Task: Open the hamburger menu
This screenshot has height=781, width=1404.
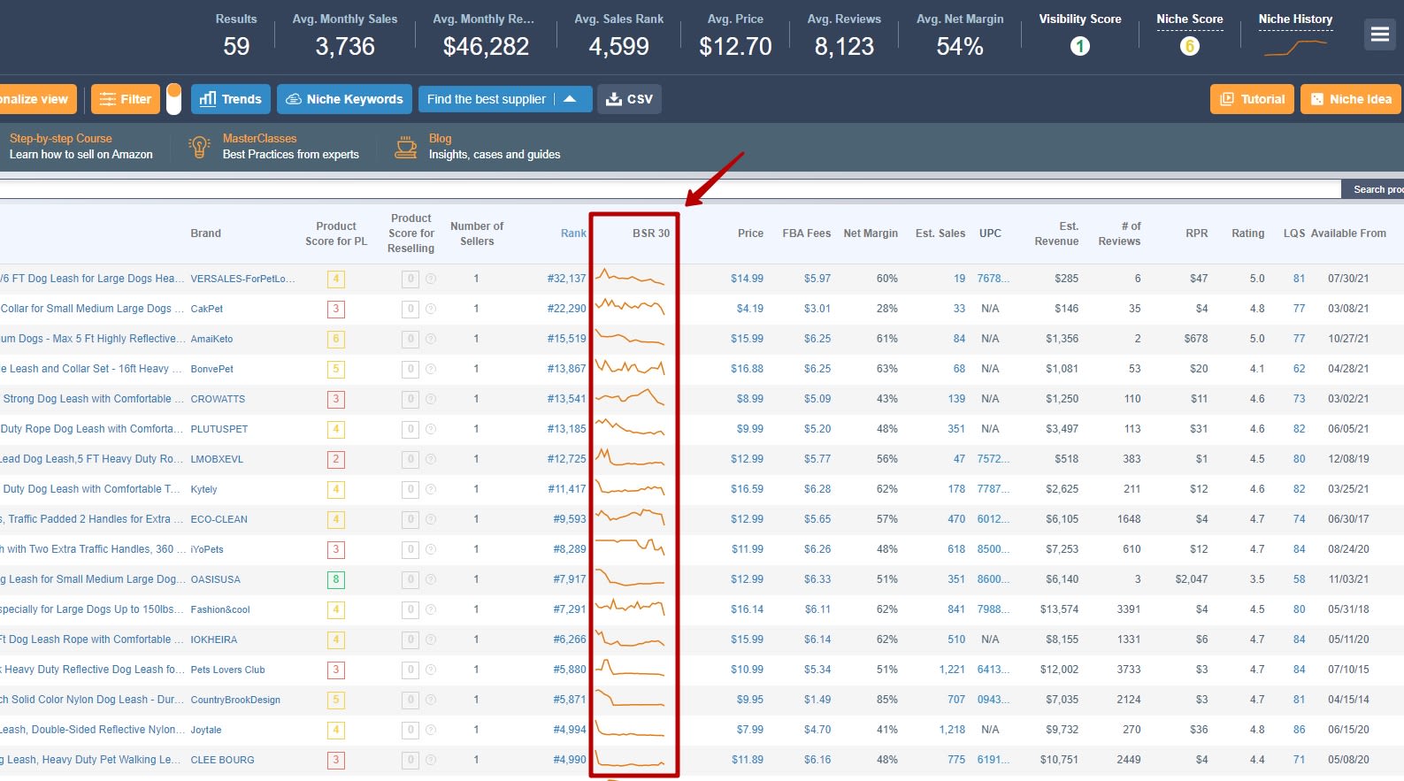Action: [1379, 34]
